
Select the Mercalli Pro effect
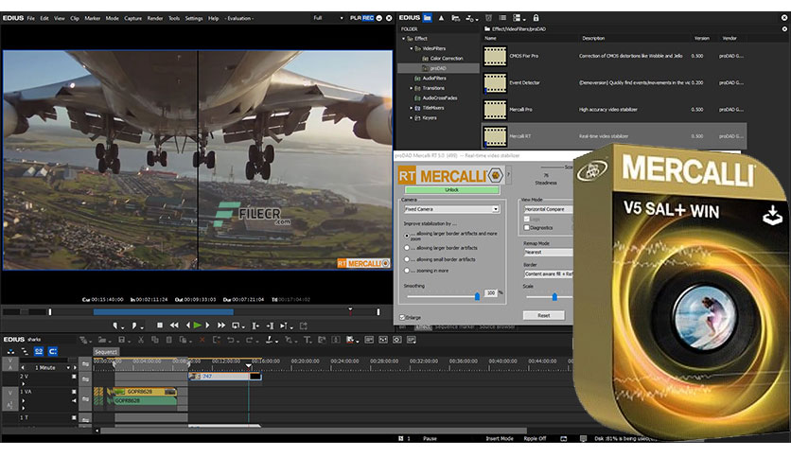(x=613, y=110)
